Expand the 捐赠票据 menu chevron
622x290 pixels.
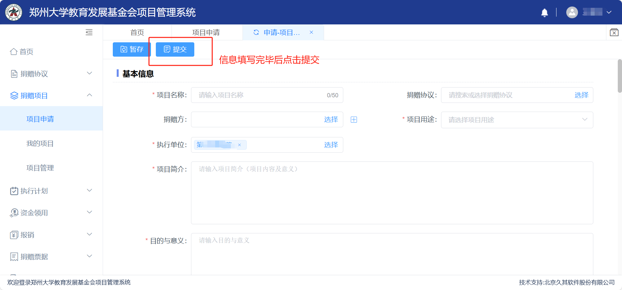click(90, 256)
